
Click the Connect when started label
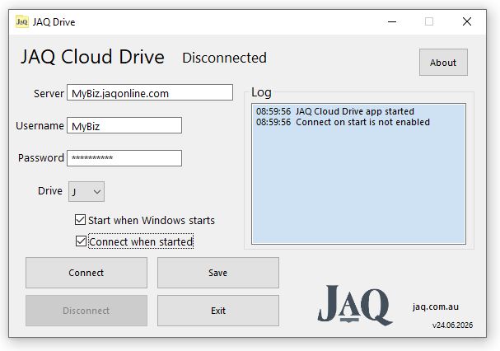[141, 242]
